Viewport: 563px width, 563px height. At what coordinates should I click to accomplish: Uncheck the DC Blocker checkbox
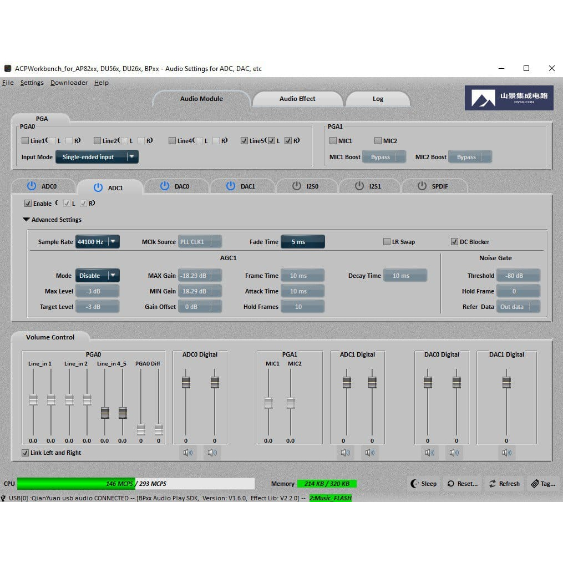pyautogui.click(x=455, y=242)
